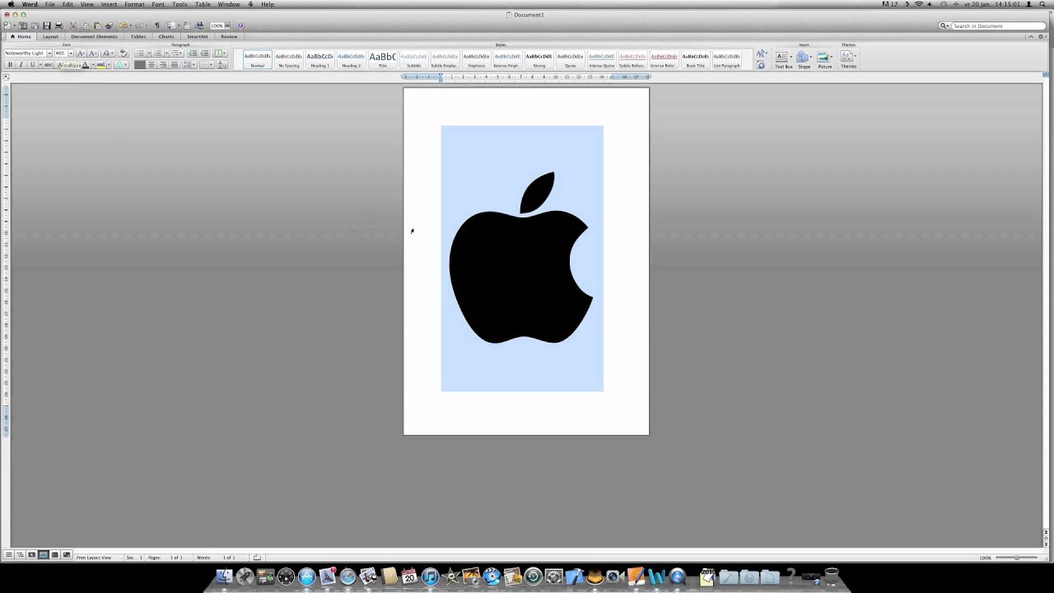Decrease font size with the A down icon
Image resolution: width=1054 pixels, height=593 pixels.
click(x=93, y=53)
